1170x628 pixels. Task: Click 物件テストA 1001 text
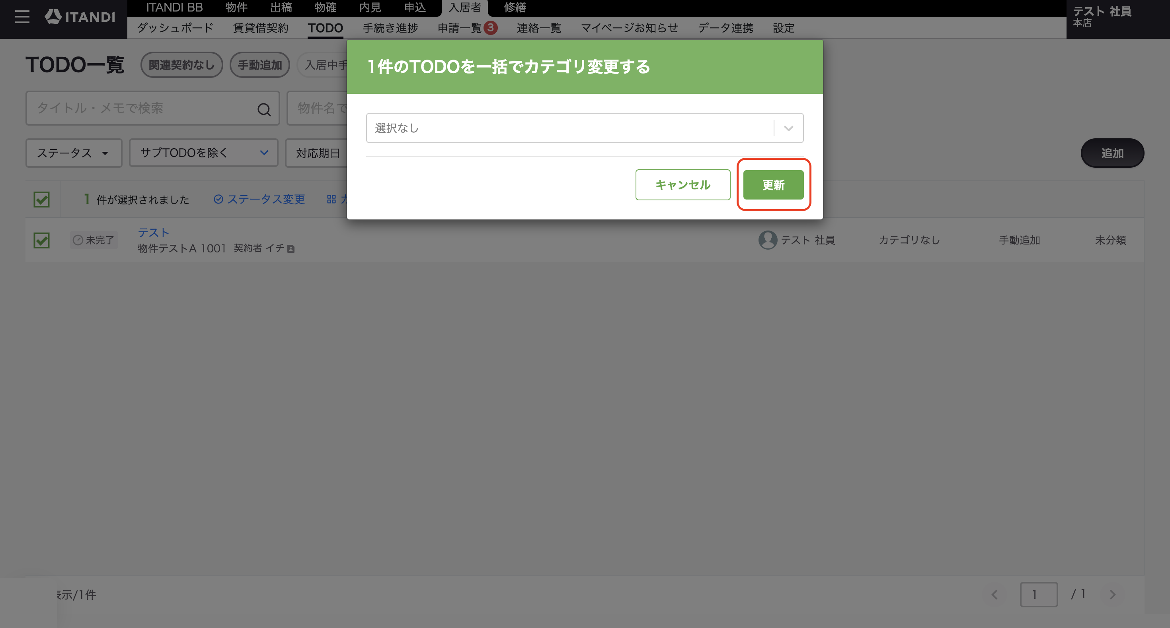point(182,248)
